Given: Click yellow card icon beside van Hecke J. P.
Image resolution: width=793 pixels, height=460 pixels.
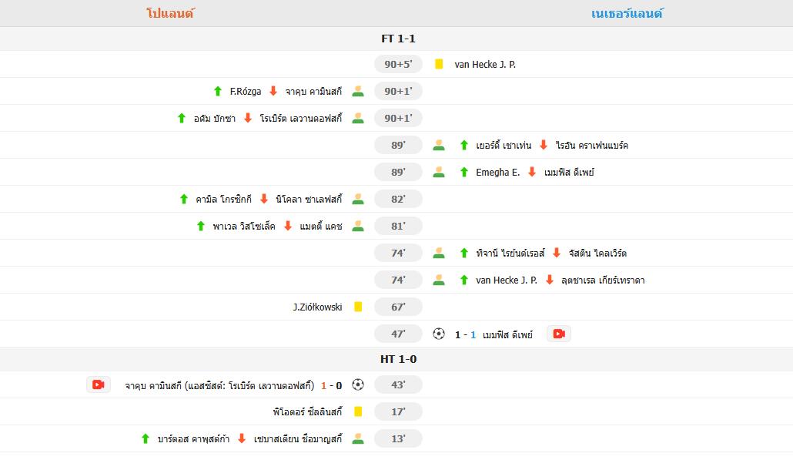Looking at the screenshot, I should (x=439, y=65).
